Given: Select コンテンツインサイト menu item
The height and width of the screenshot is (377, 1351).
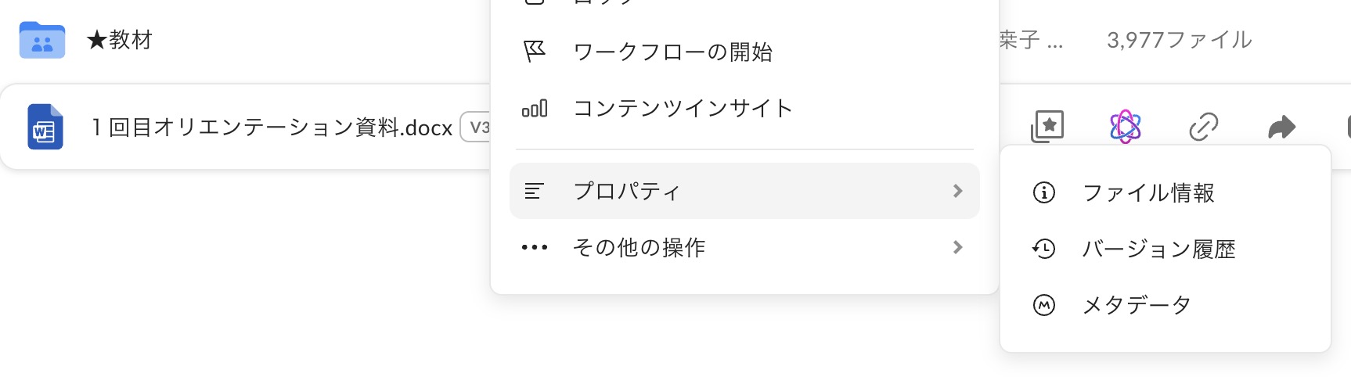Looking at the screenshot, I should [x=683, y=108].
